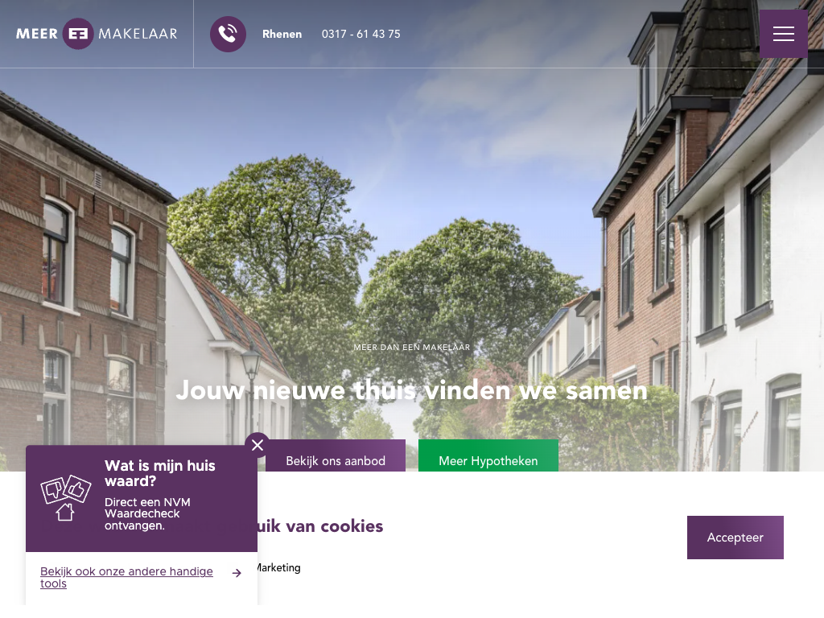This screenshot has width=824, height=618.
Task: Click the round phone call icon
Action: tap(228, 34)
